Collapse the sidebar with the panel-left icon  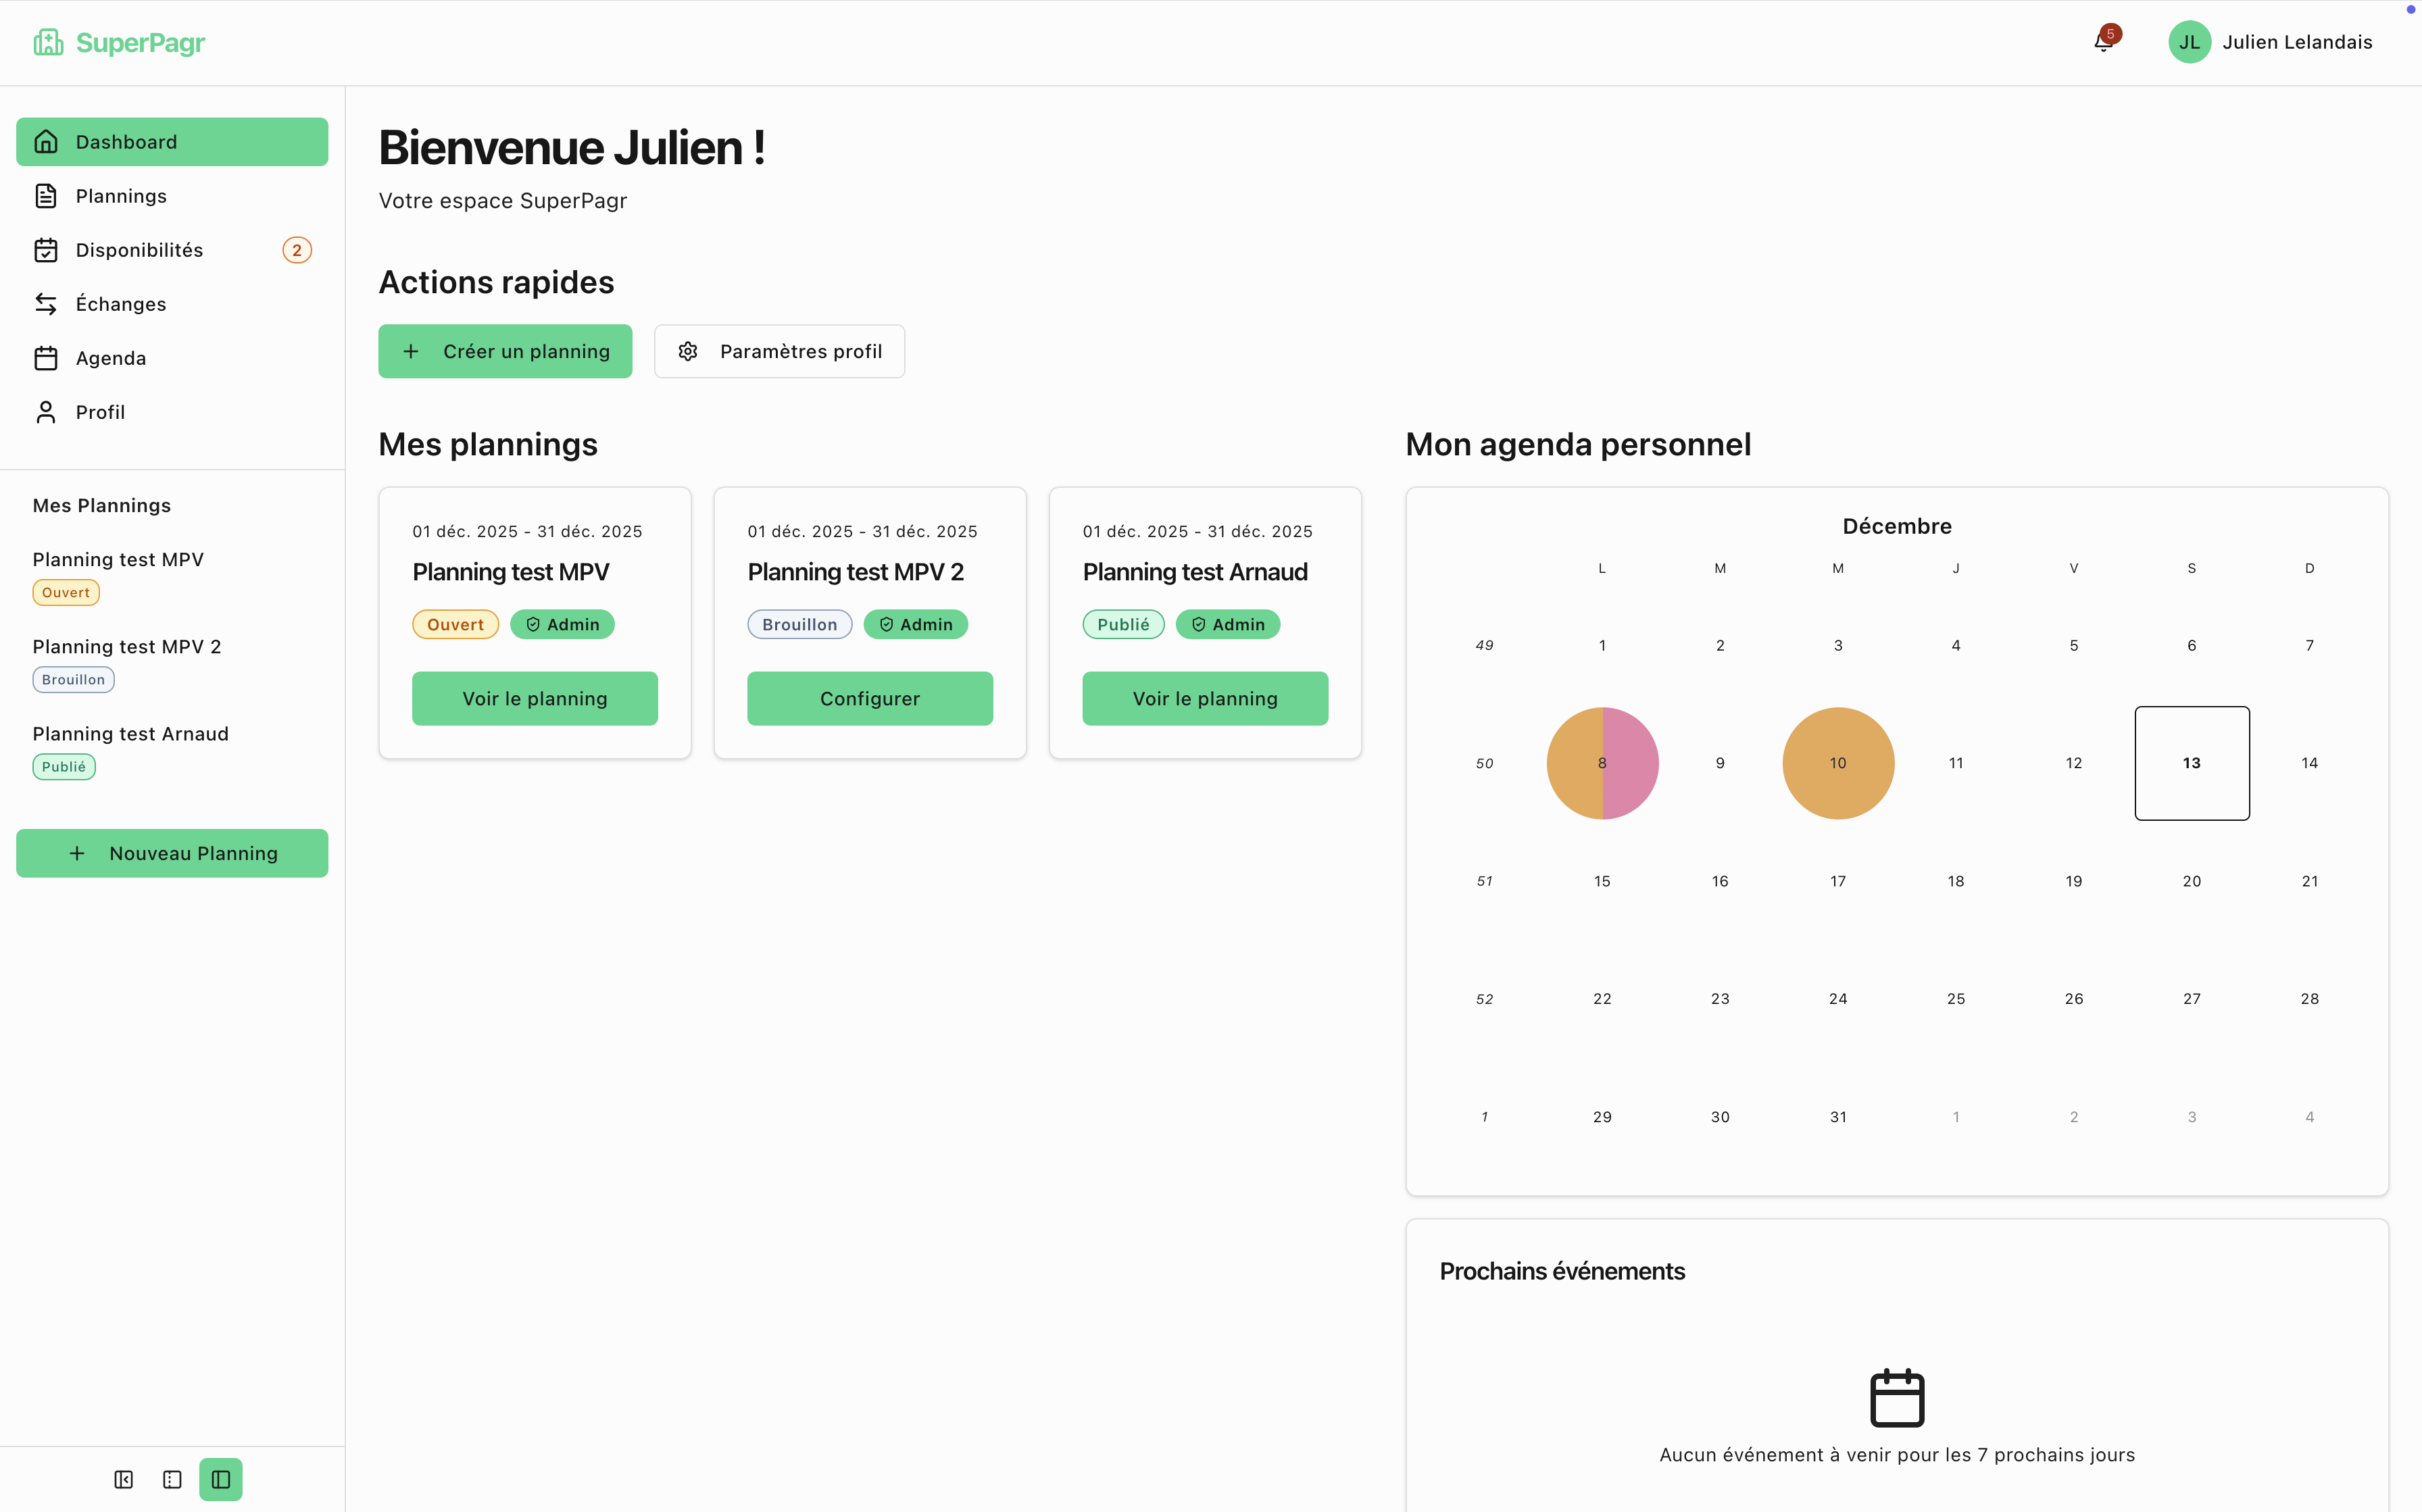tap(123, 1479)
